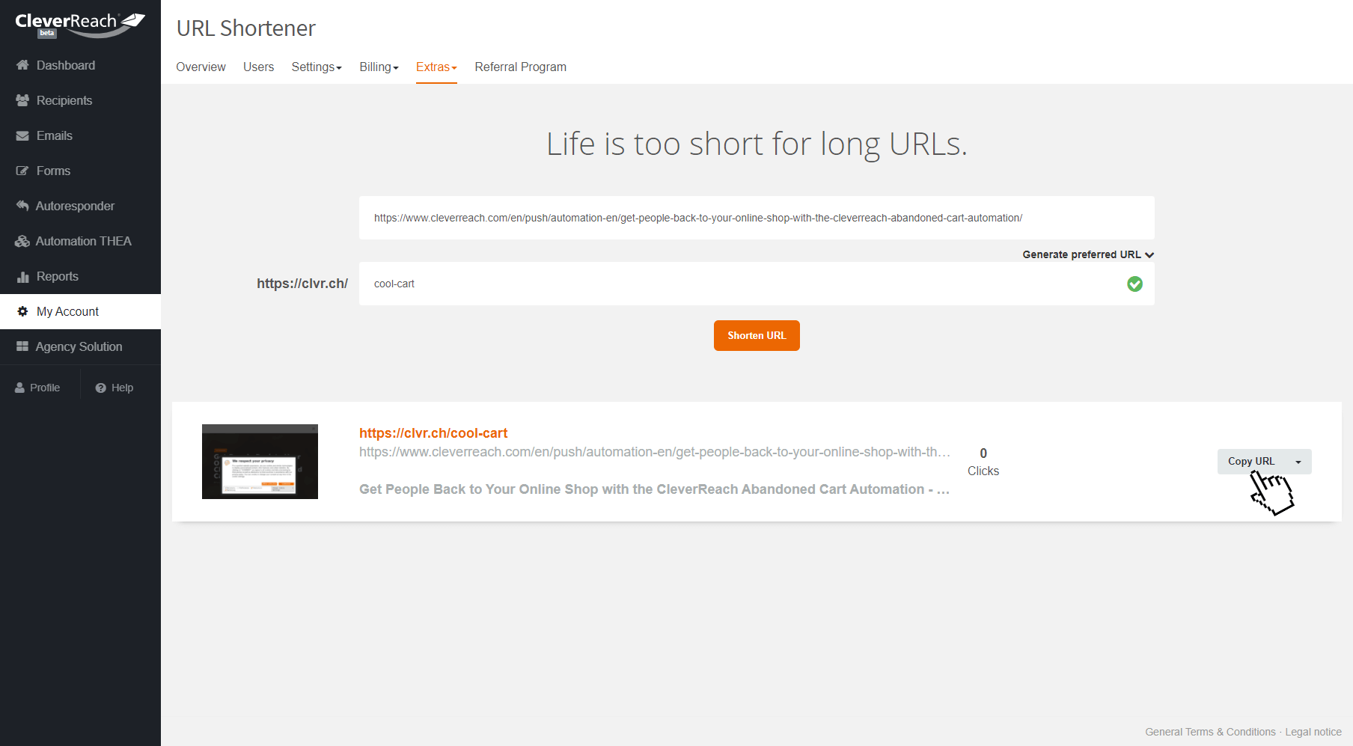Click the Emails envelope icon
The image size is (1353, 746).
[22, 135]
